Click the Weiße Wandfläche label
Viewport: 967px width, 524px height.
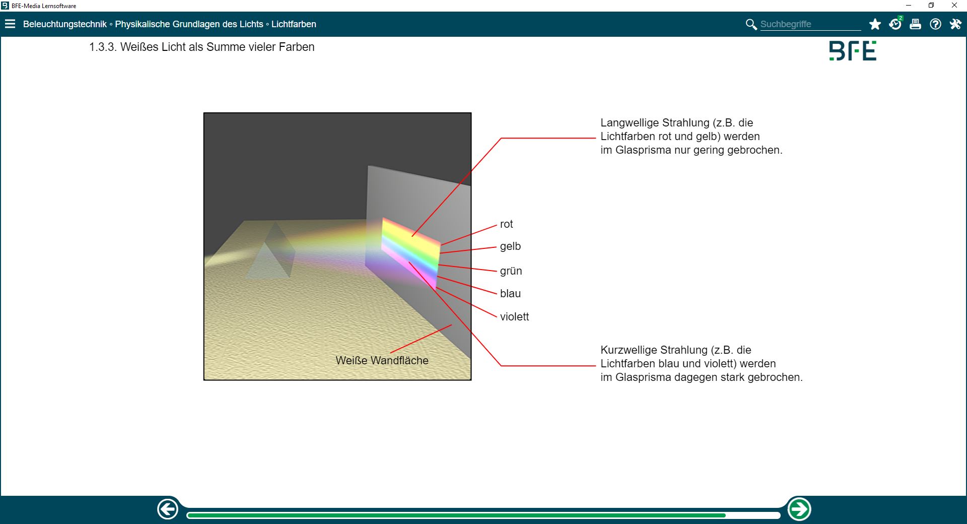(382, 361)
